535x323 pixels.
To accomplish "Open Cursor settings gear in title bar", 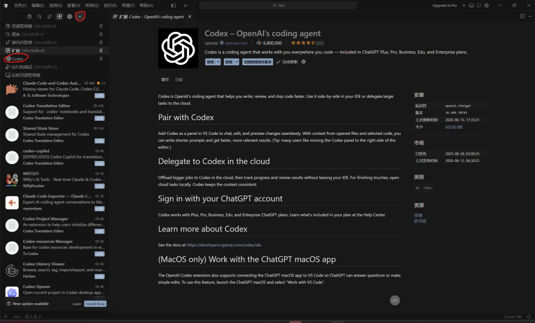I will click(486, 5).
